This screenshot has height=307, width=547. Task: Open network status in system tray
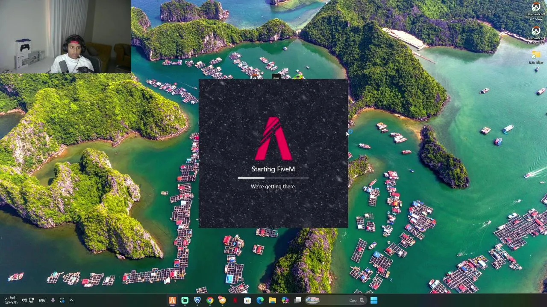(32, 300)
